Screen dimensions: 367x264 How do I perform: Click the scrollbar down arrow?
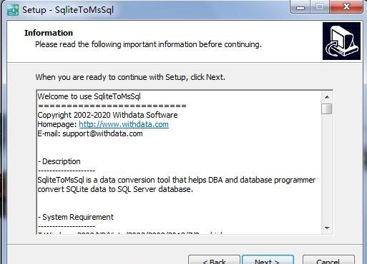[327, 228]
